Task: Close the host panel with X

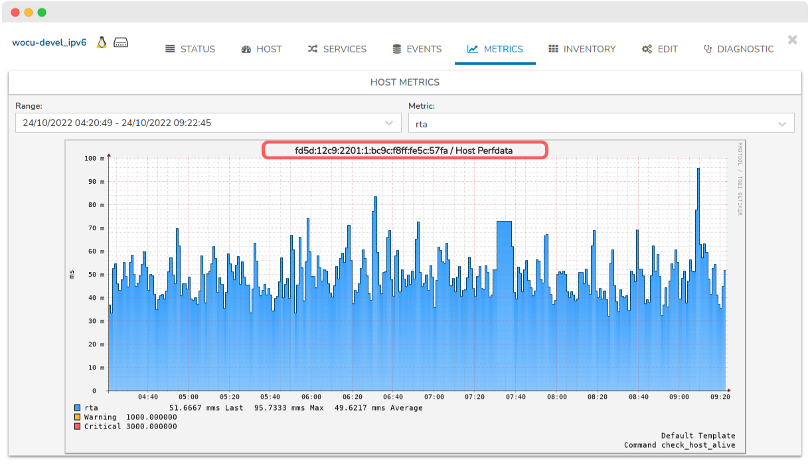Action: (x=792, y=40)
